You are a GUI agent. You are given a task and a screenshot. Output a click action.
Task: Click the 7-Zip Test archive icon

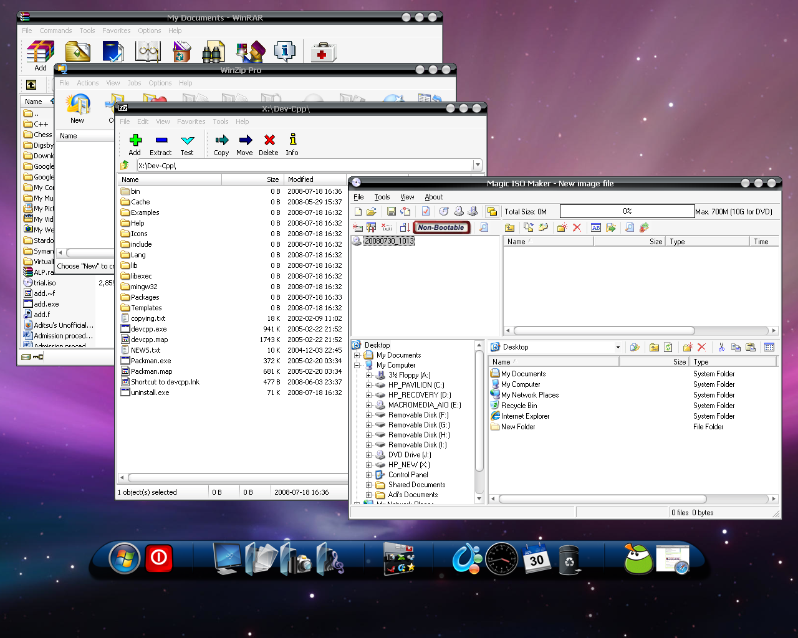point(187,141)
